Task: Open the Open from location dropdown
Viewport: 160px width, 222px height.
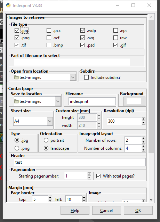Action: 73,77
